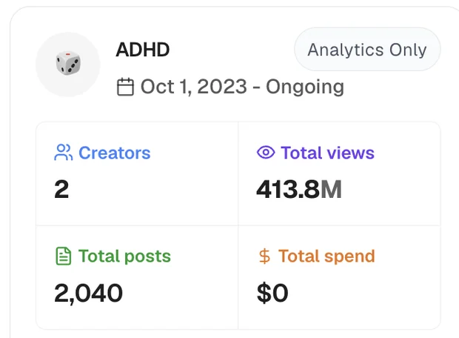Click the red dot on the dice image

point(68,54)
